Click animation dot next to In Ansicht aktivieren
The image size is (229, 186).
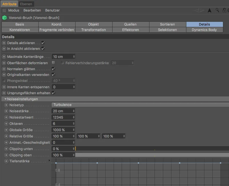click(4, 49)
